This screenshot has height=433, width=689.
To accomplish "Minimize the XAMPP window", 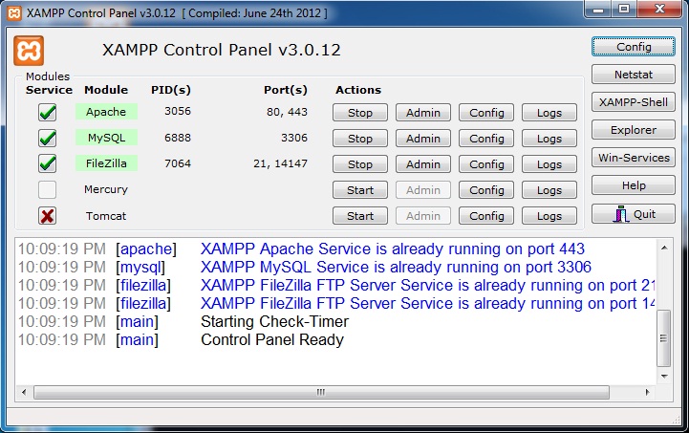I will click(598, 9).
